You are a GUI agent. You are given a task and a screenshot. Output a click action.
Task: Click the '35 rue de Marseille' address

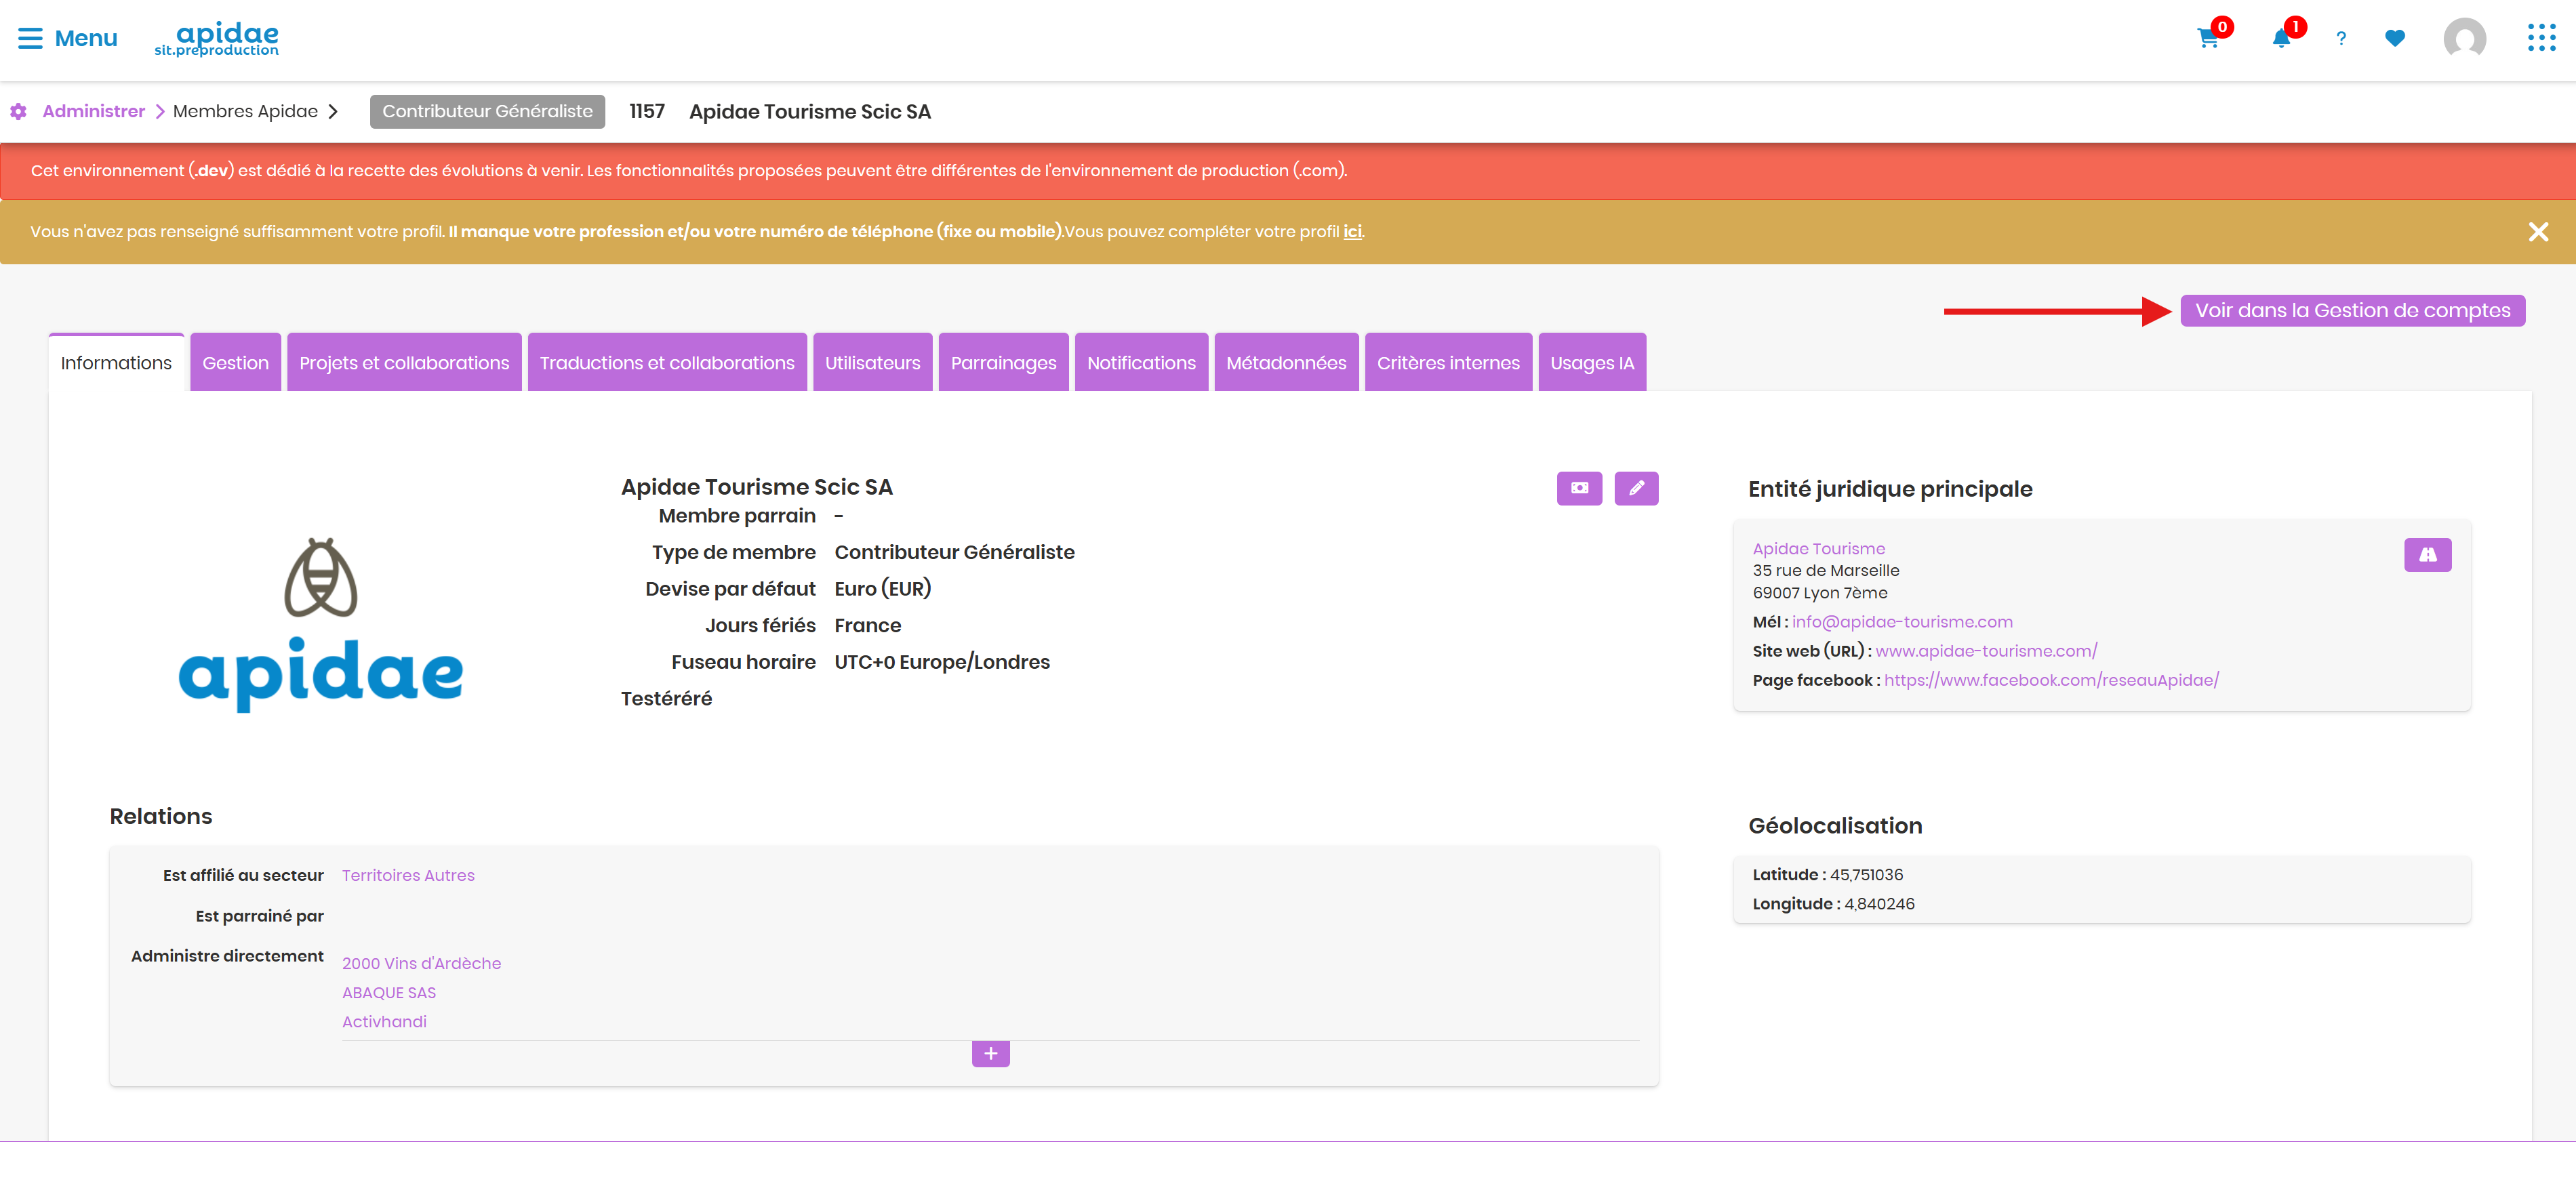click(x=1825, y=570)
